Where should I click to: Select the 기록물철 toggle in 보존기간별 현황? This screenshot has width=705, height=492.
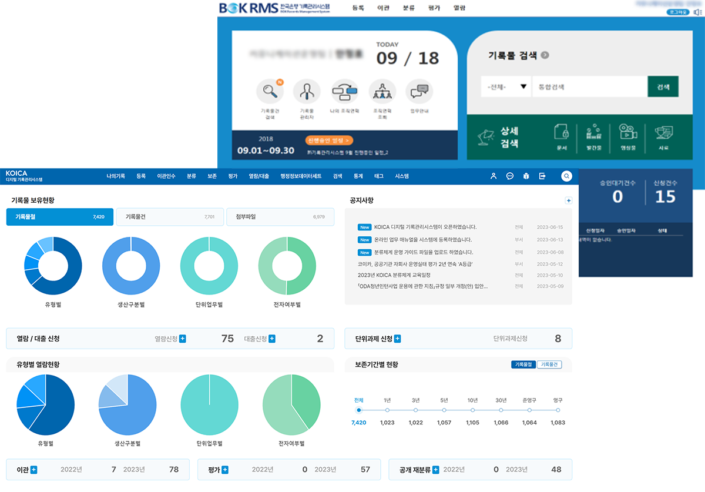pyautogui.click(x=523, y=364)
